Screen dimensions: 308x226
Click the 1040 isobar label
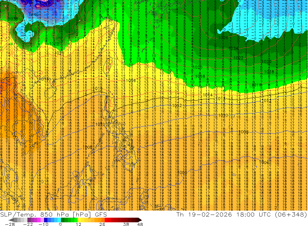tap(33, 14)
